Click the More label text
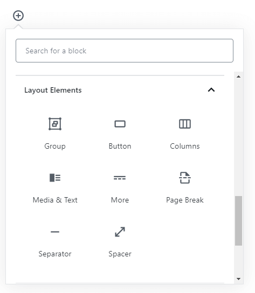Image resolution: width=255 pixels, height=293 pixels. [x=120, y=200]
